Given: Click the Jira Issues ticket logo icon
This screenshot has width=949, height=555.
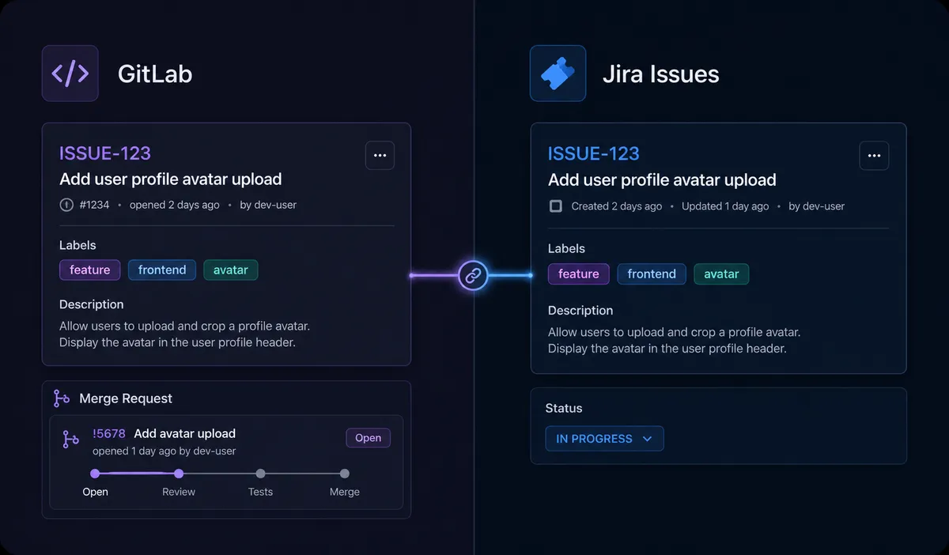Looking at the screenshot, I should click(x=558, y=74).
